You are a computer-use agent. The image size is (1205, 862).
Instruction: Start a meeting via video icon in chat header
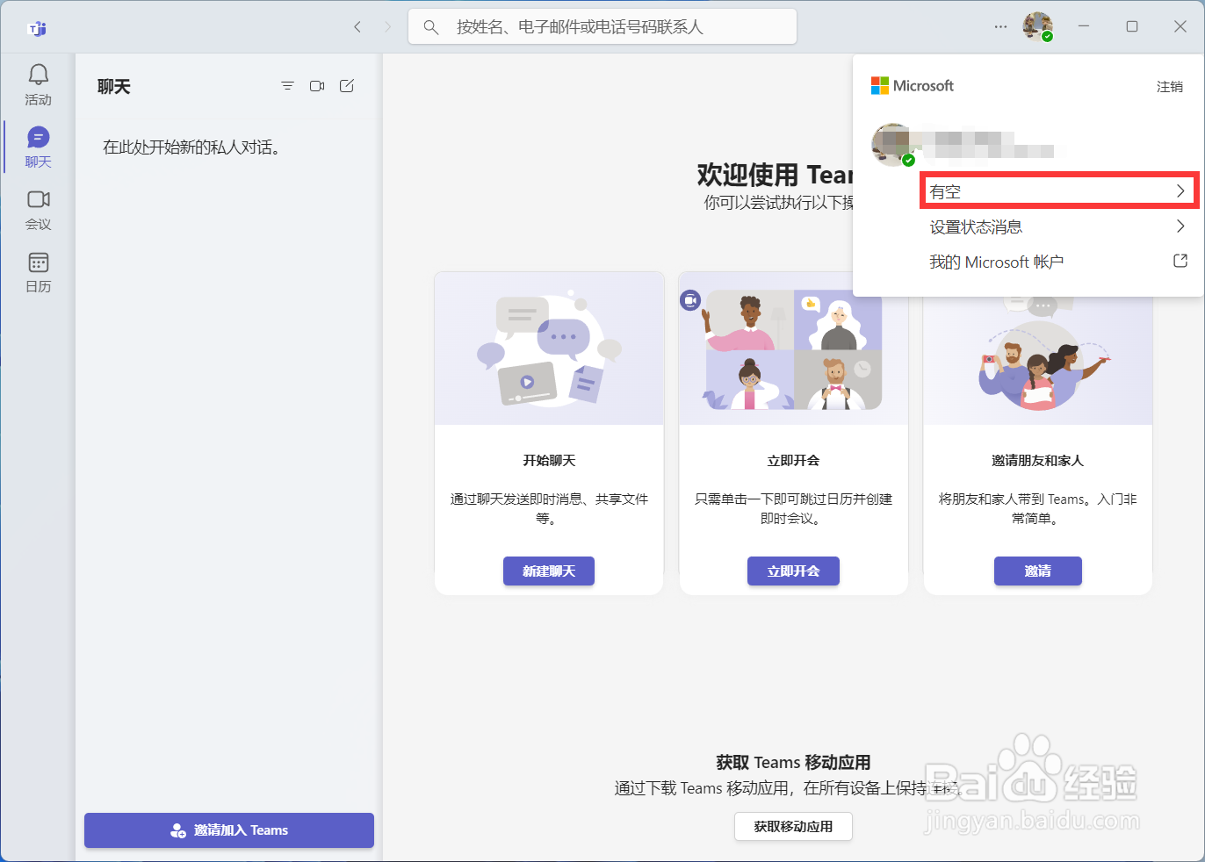point(317,86)
